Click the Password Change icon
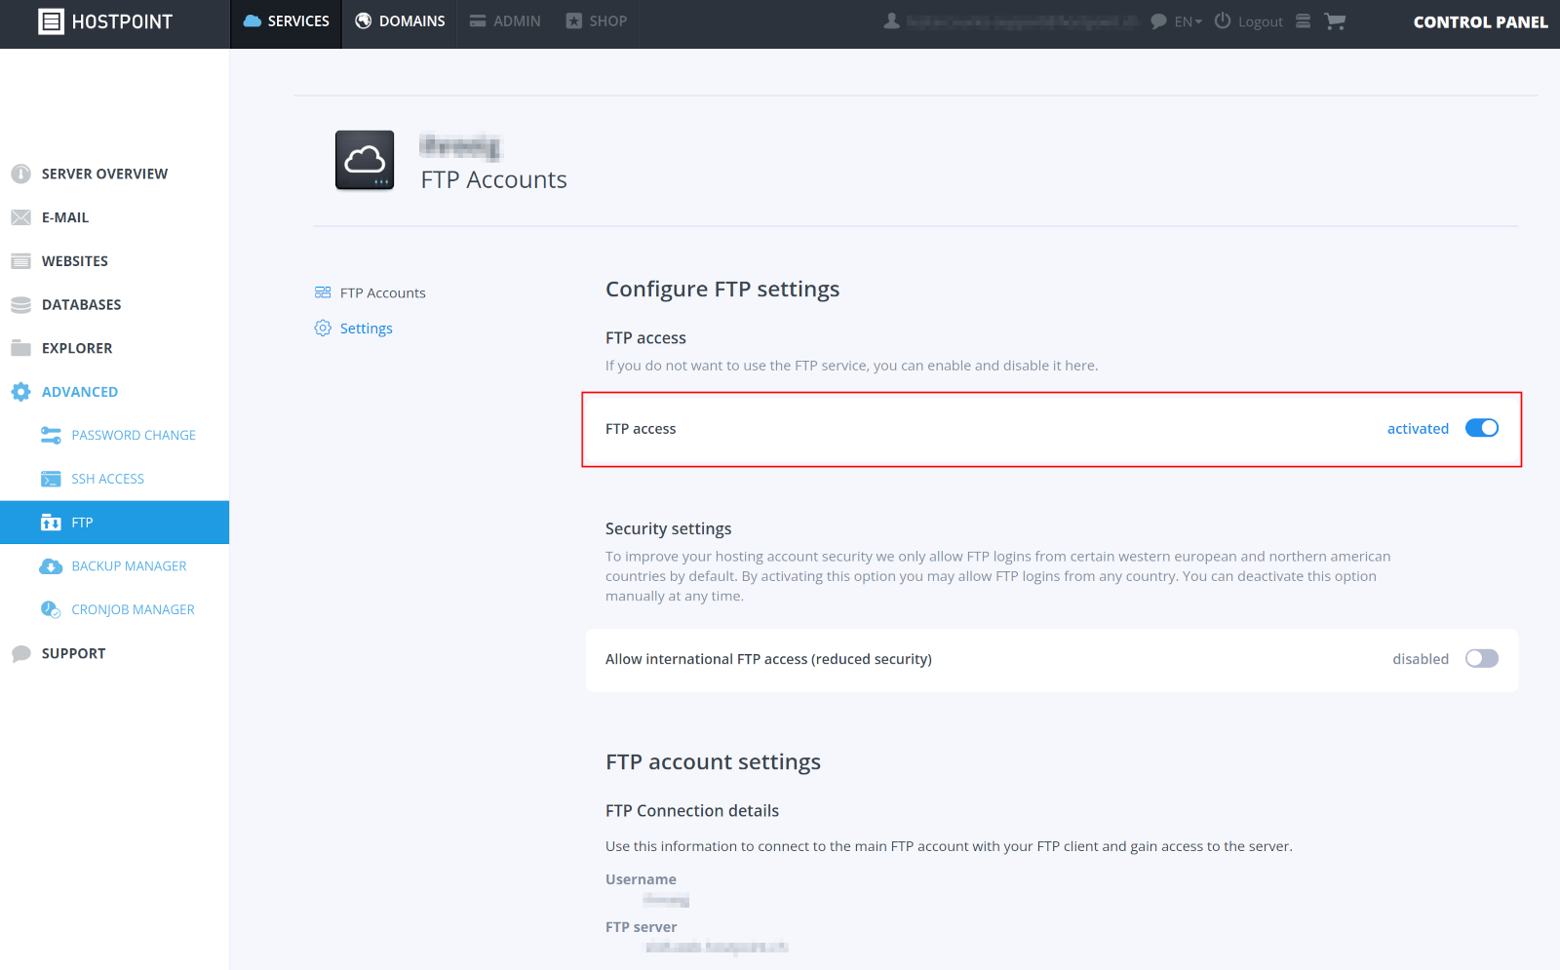 [51, 436]
